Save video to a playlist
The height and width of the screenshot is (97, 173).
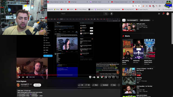pyautogui.click(x=113, y=85)
